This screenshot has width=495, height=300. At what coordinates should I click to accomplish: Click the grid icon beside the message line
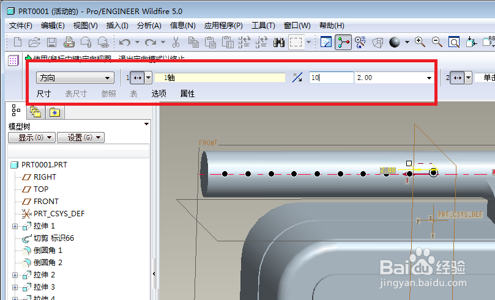click(x=13, y=60)
